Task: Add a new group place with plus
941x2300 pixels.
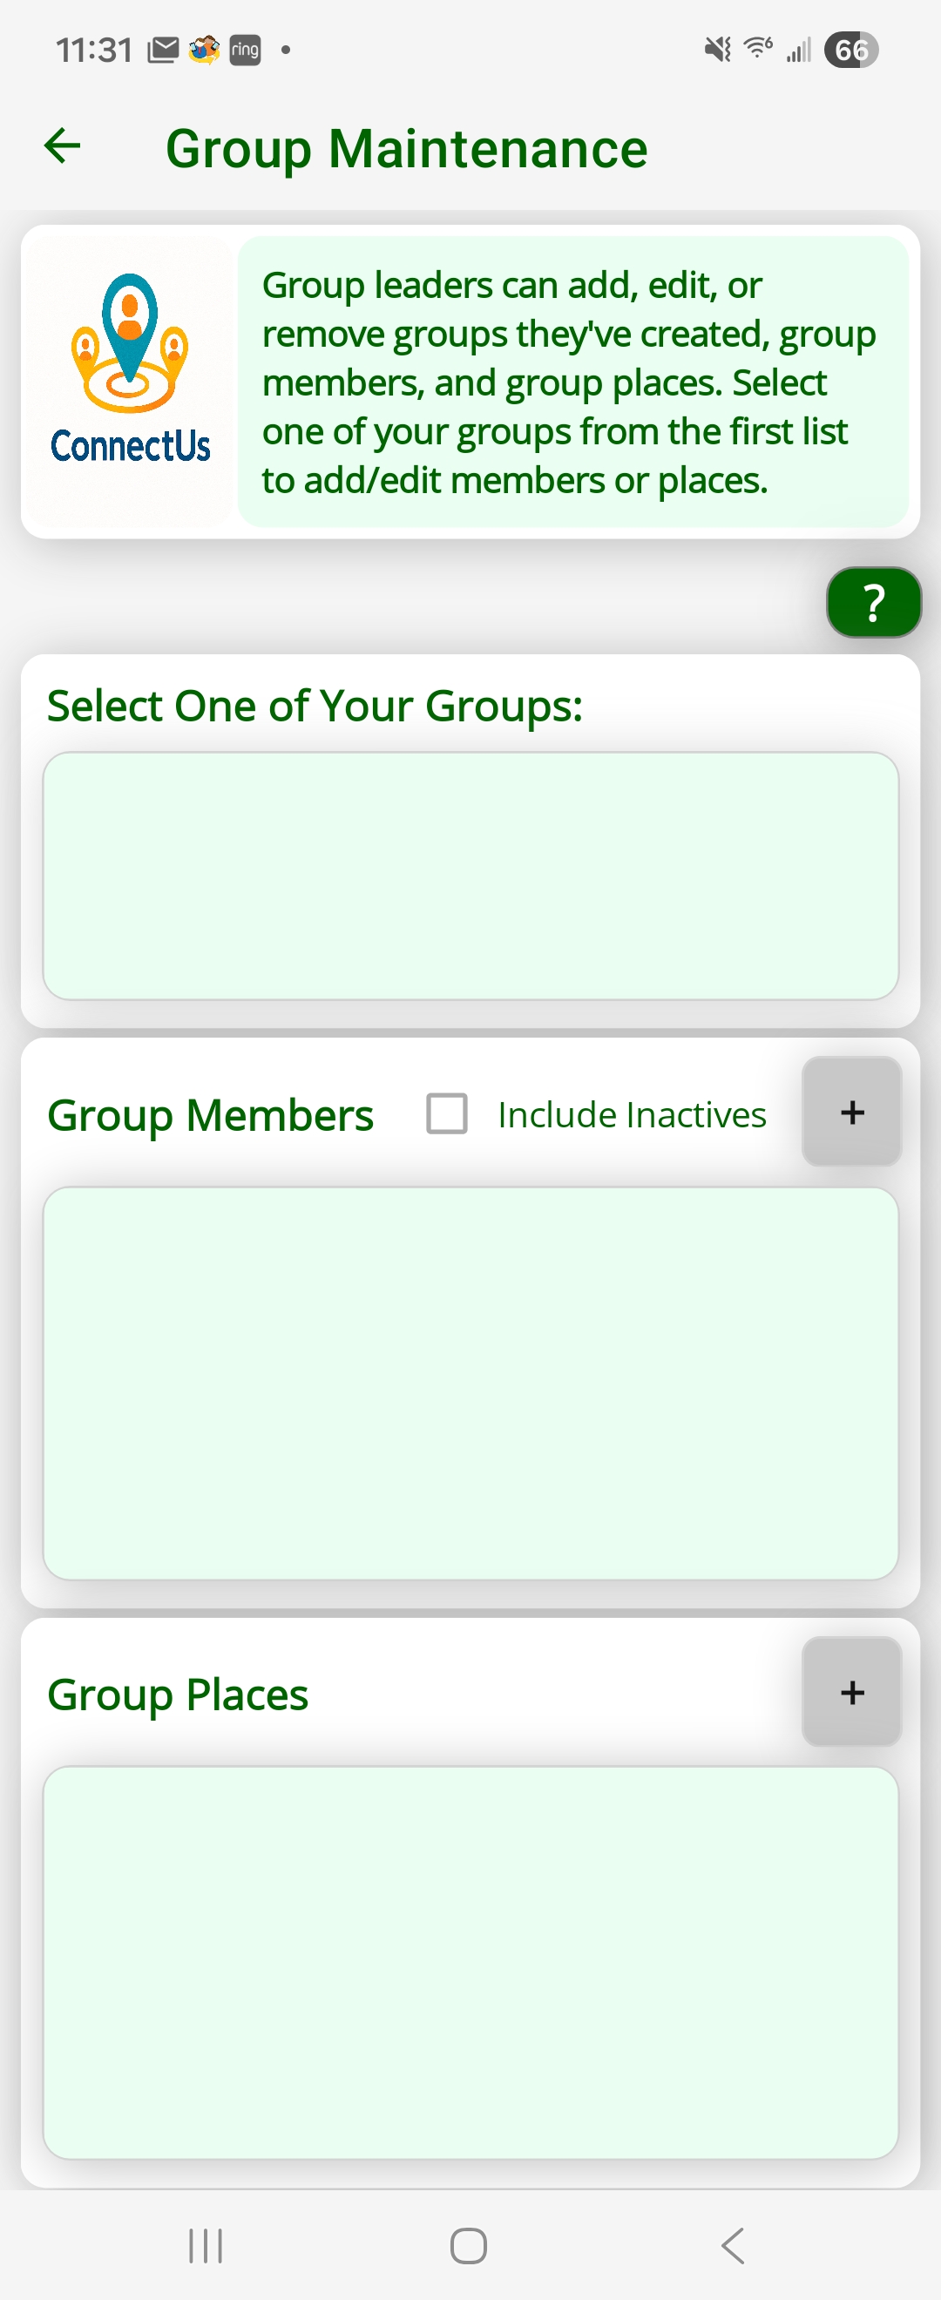Action: (x=852, y=1692)
